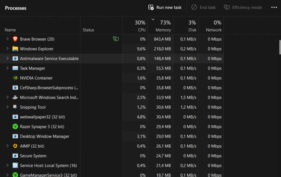Turn on Efficiency mode button
The image size is (281, 177).
click(243, 8)
